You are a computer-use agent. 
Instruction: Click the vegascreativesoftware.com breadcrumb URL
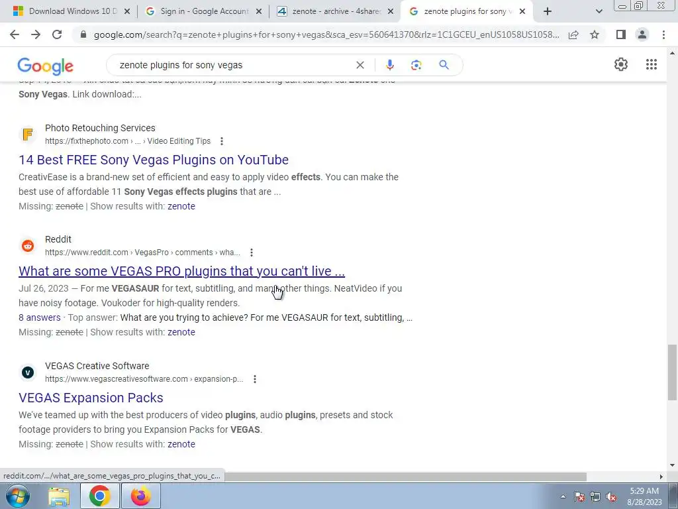click(144, 379)
